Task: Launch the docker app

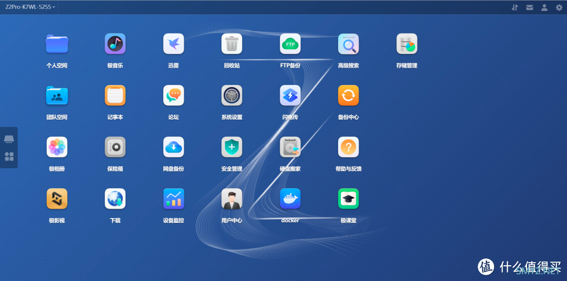Action: (290, 199)
